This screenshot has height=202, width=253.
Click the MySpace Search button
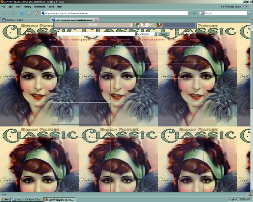click(x=164, y=34)
